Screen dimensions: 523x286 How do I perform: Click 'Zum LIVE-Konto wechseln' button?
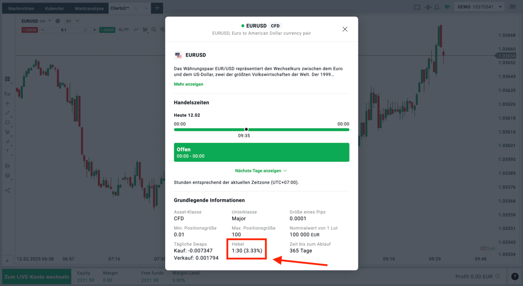[x=37, y=277]
